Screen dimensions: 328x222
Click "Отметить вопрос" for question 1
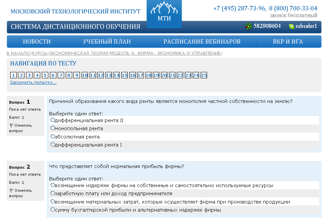click(x=20, y=128)
